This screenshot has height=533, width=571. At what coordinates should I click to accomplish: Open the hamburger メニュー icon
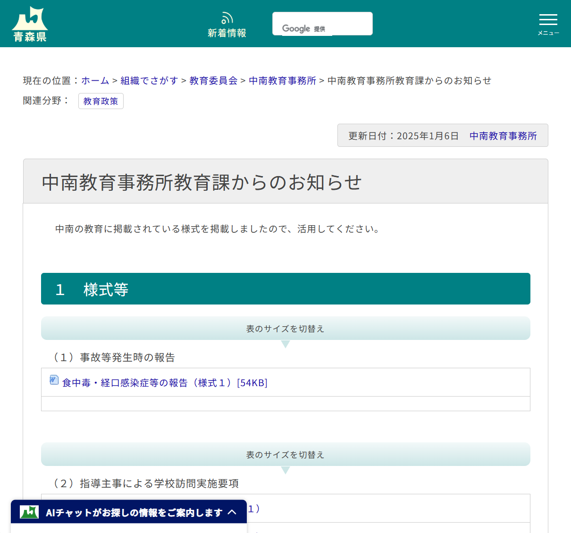tap(548, 20)
